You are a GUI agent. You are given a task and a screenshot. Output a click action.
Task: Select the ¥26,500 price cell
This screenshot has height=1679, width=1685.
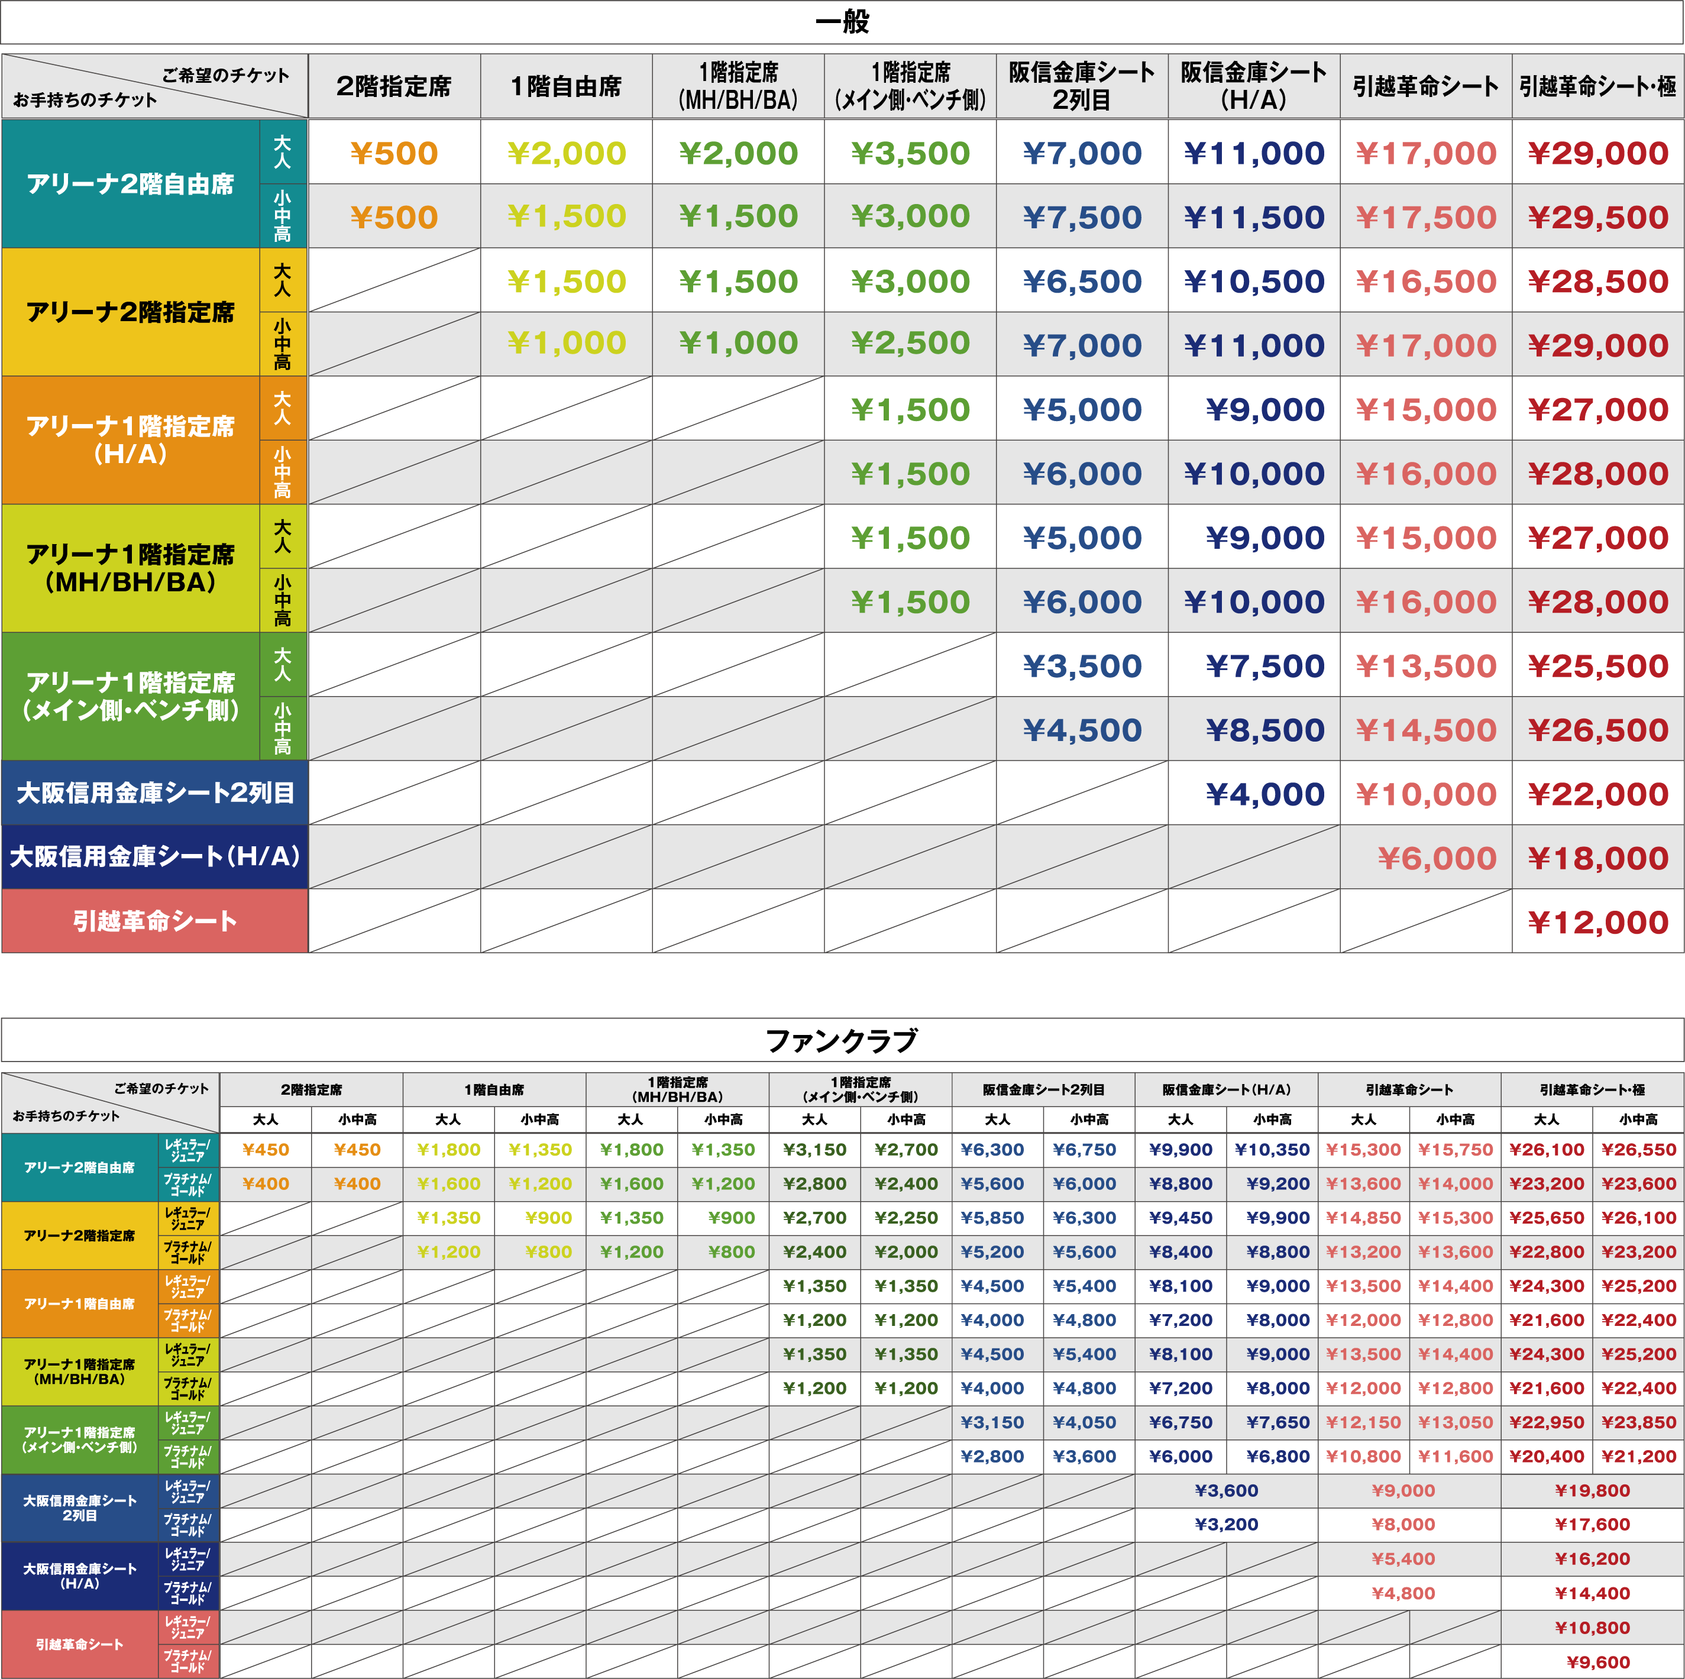1598,730
